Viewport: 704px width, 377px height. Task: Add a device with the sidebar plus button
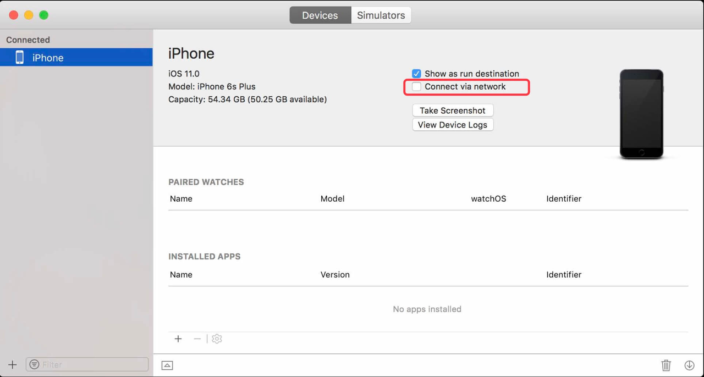click(x=13, y=364)
